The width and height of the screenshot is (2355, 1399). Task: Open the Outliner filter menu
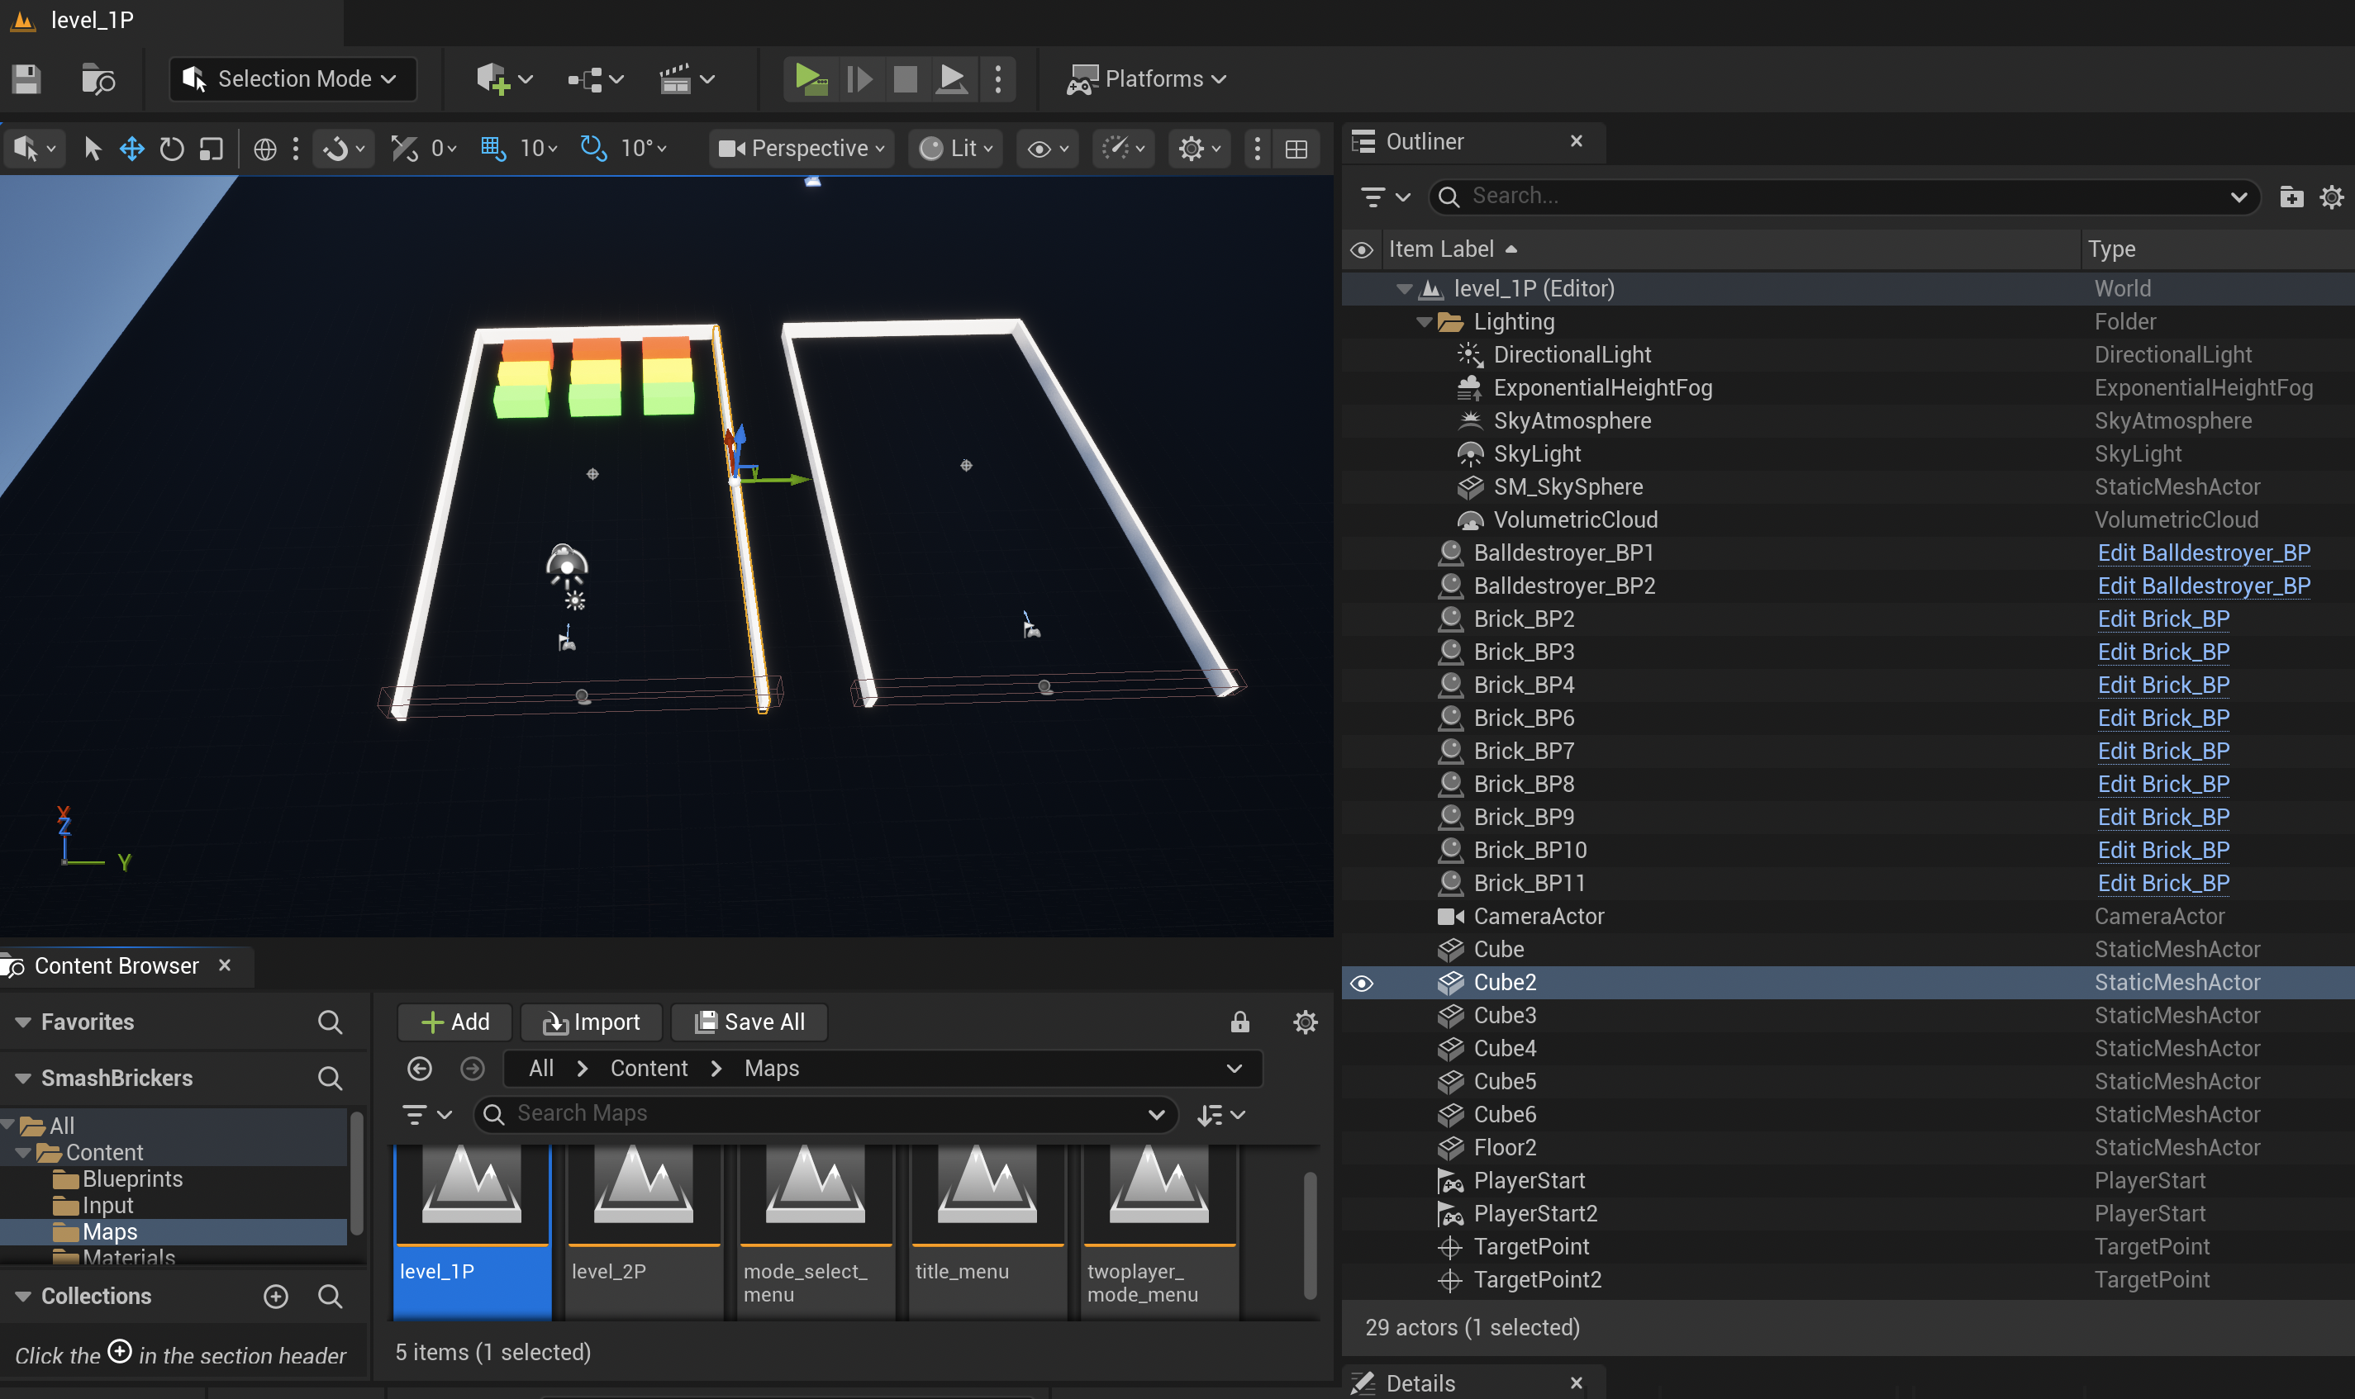[1385, 196]
